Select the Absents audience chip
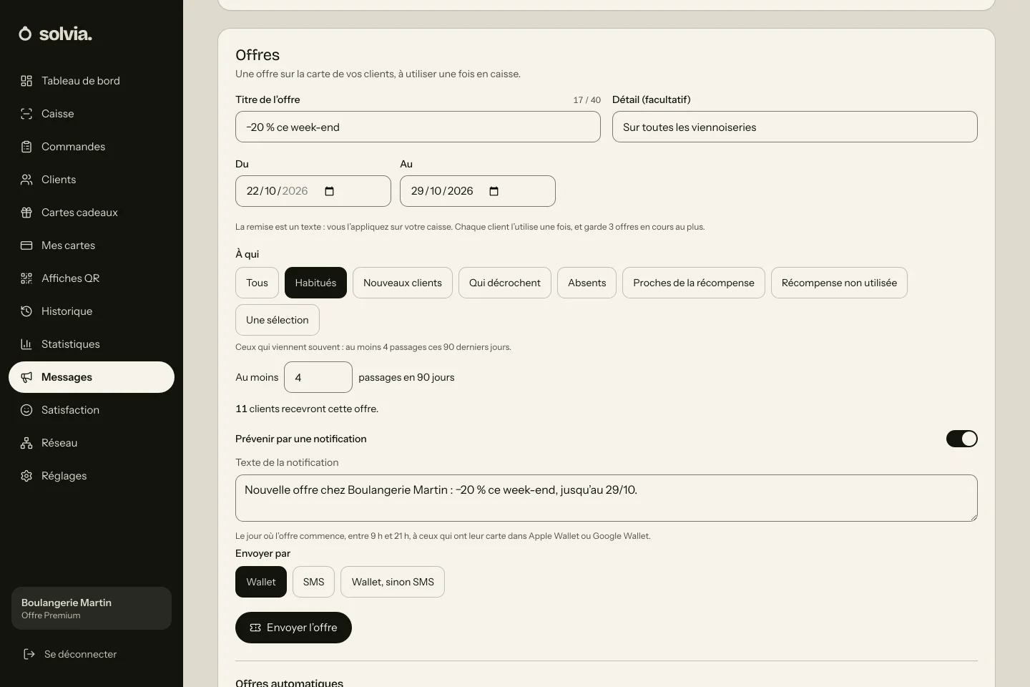 point(587,283)
